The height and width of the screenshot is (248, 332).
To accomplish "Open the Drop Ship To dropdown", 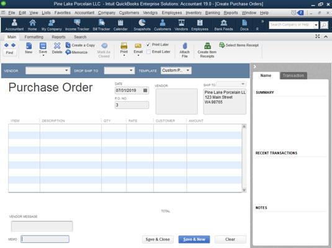I will pyautogui.click(x=131, y=71).
